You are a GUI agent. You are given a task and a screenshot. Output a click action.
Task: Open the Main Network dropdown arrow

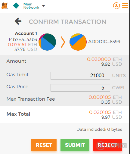click(43, 6)
